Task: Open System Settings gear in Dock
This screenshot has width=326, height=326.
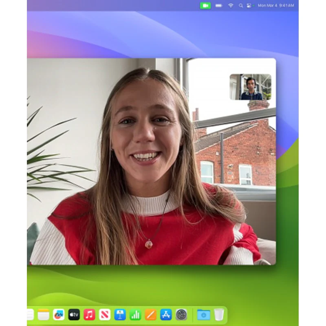Action: click(181, 315)
